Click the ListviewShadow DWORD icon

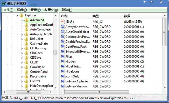pyautogui.click(x=63, y=86)
